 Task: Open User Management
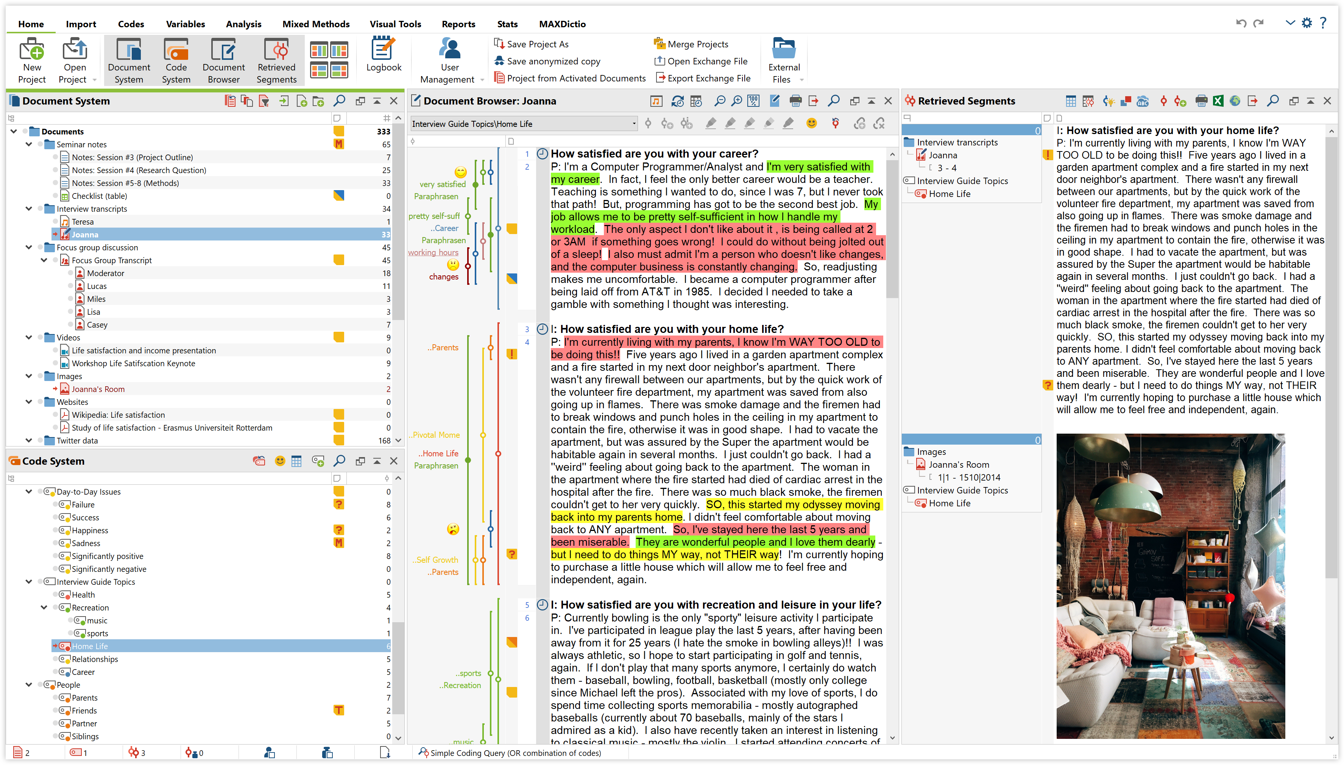(x=449, y=61)
